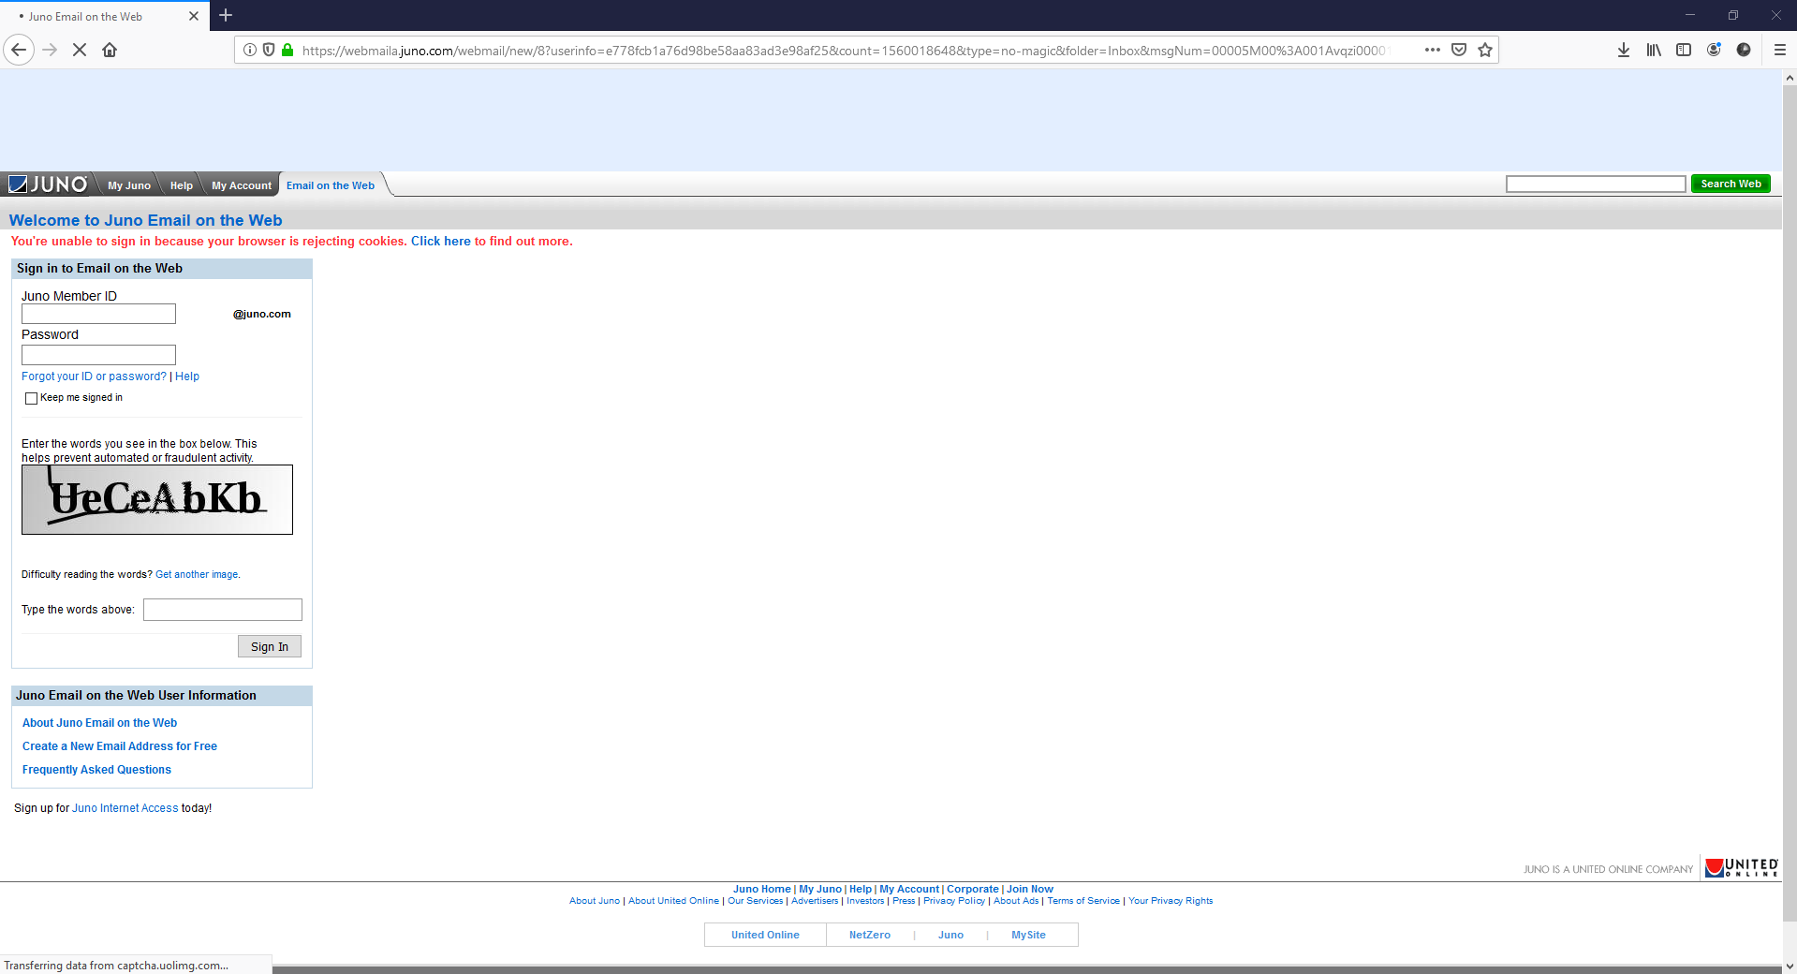This screenshot has height=974, width=1797.
Task: Open Forgot your ID or password link
Action: pos(93,376)
